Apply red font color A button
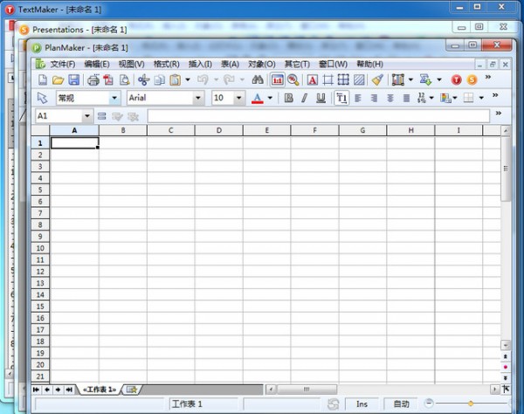This screenshot has height=414, width=524. pyautogui.click(x=257, y=98)
